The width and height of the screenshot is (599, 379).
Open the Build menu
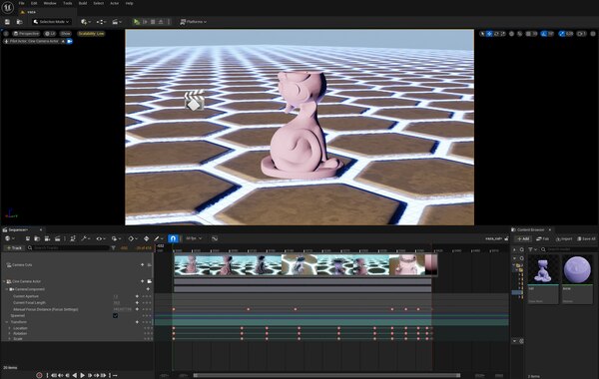83,3
